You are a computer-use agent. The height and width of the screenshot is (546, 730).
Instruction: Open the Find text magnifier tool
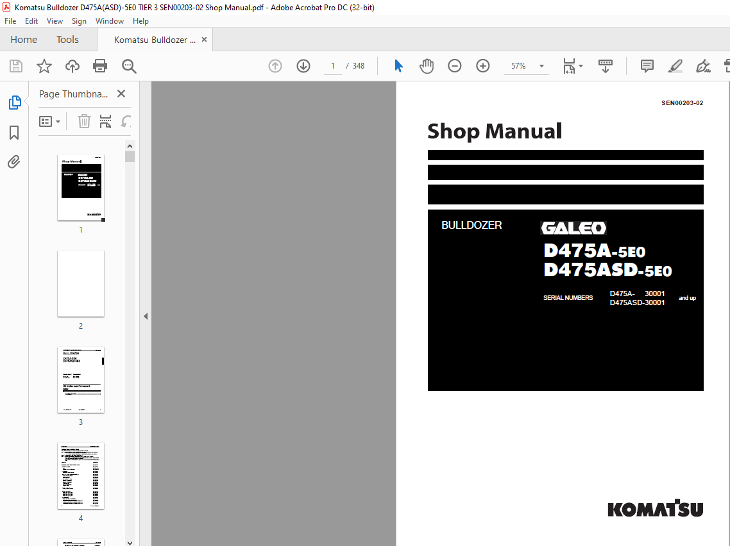129,66
